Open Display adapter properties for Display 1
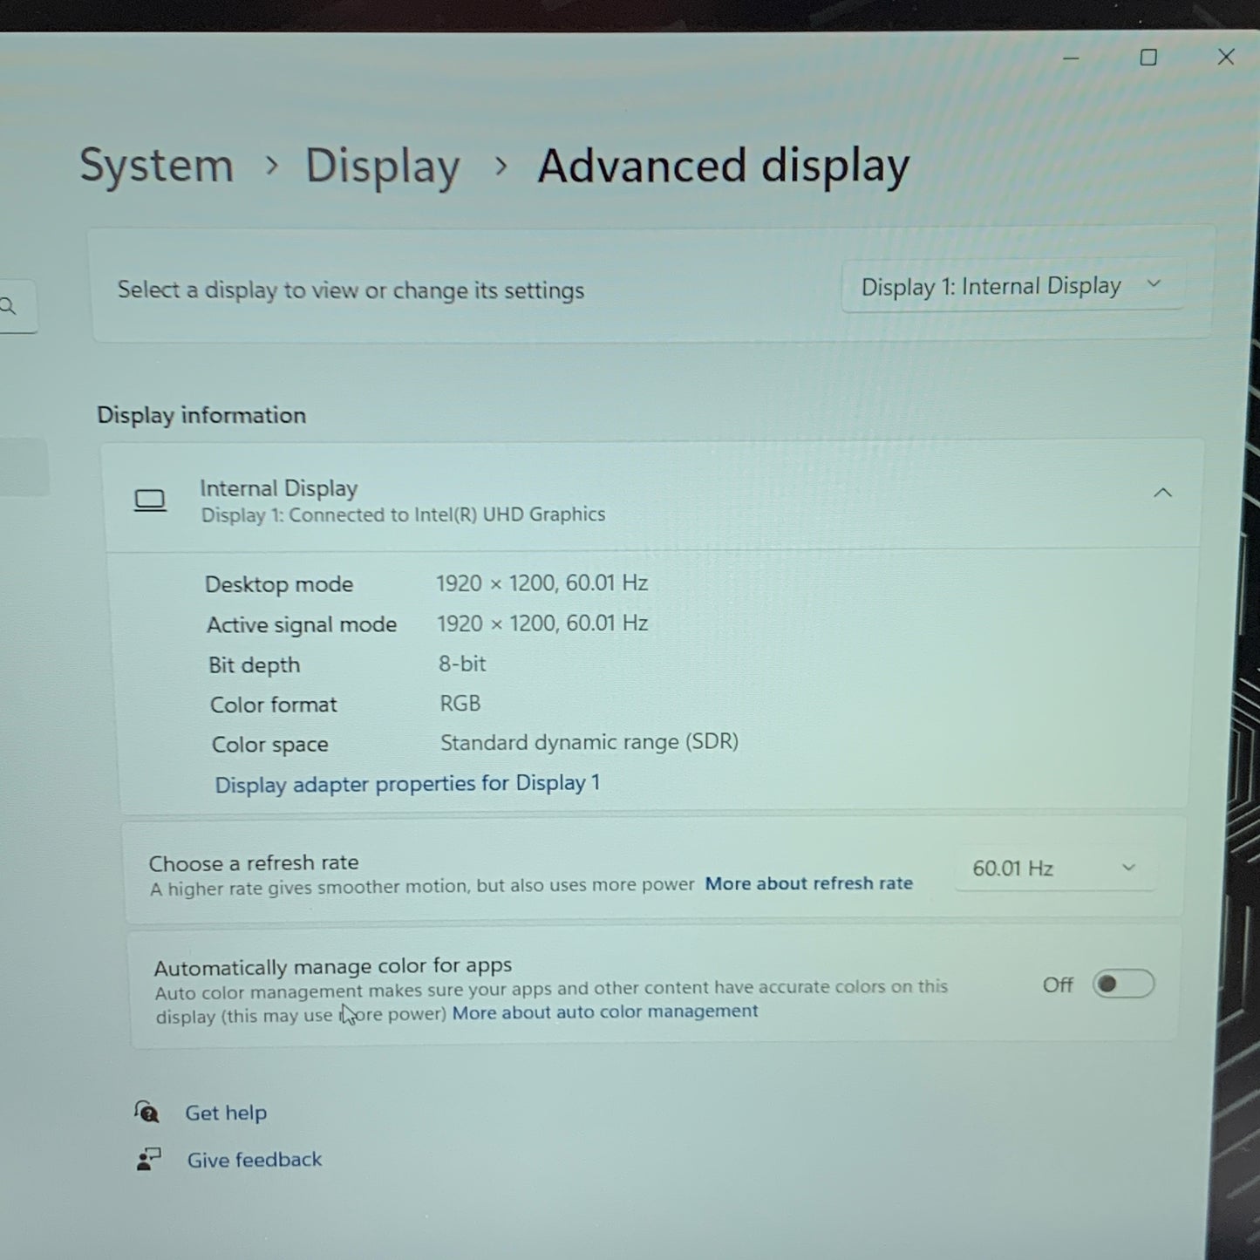 (x=407, y=783)
